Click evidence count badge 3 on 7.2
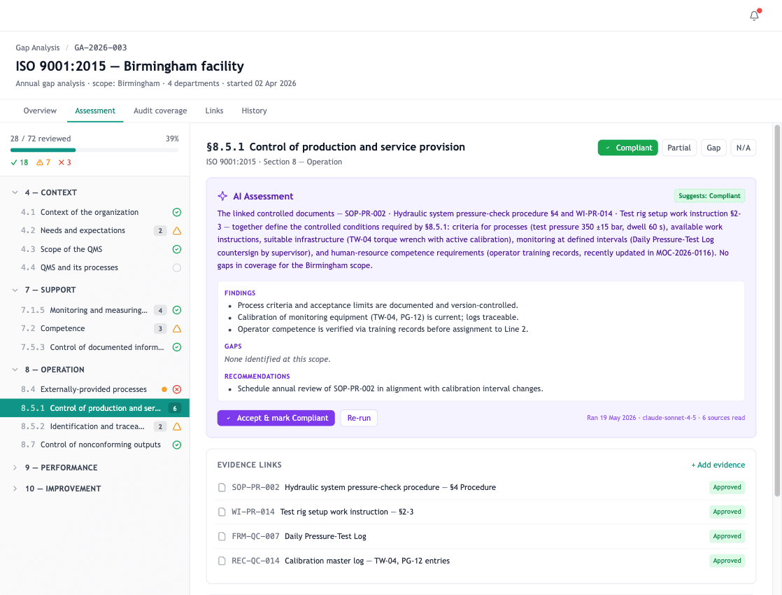Viewport: 782px width, 595px height. tap(160, 328)
